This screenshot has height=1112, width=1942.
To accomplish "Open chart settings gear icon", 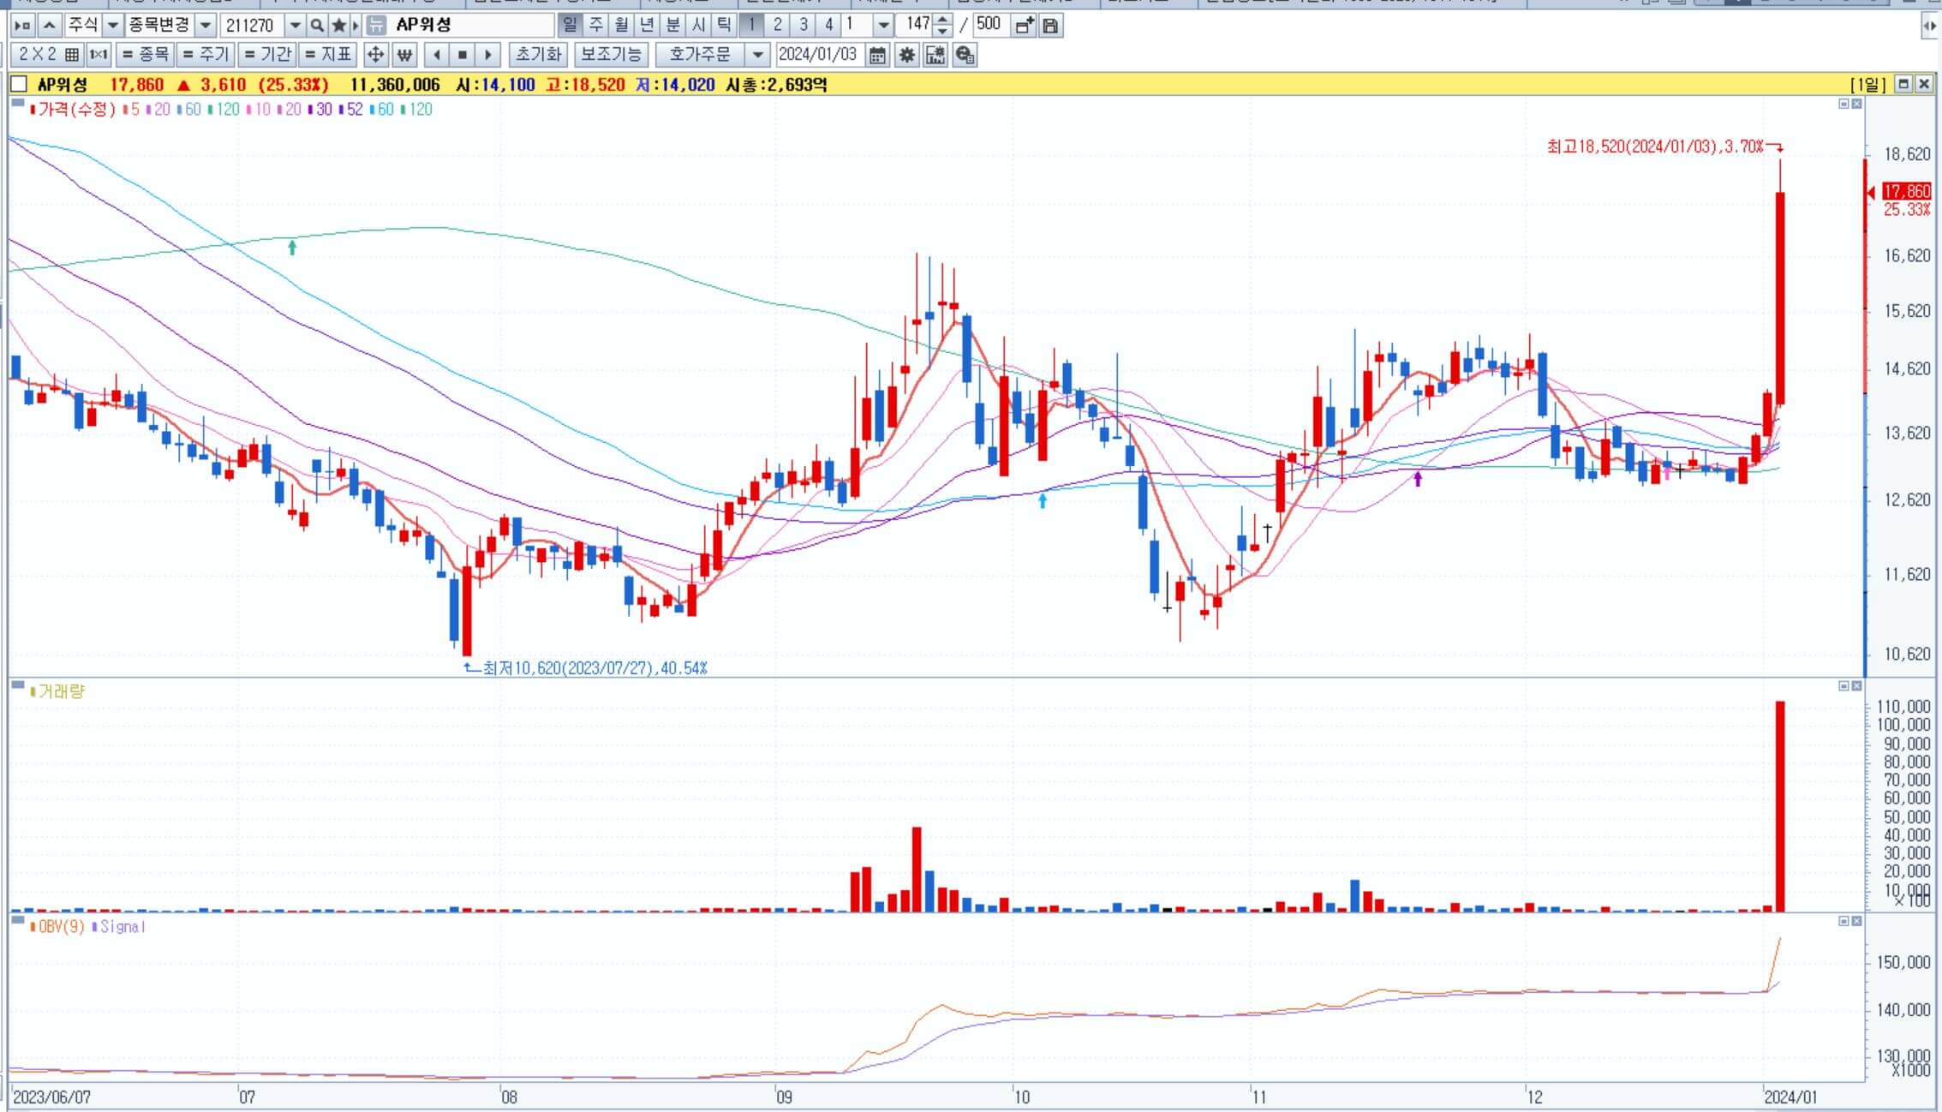I will 906,55.
